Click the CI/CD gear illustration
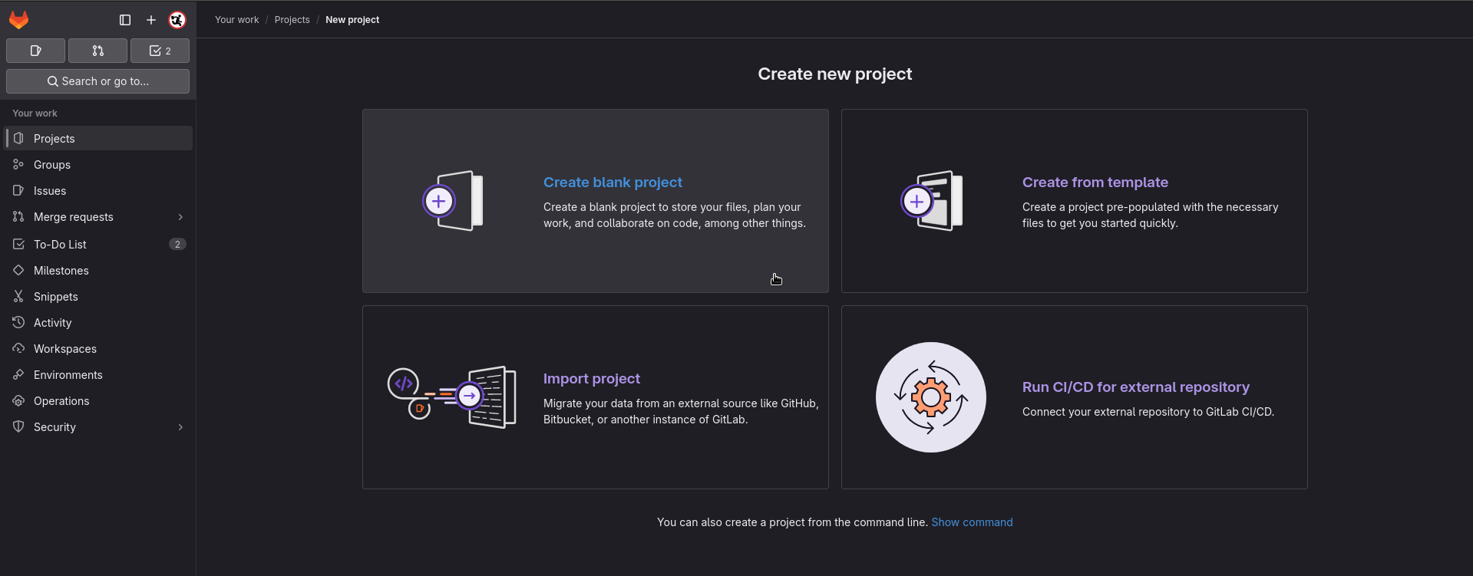1473x576 pixels. point(931,397)
